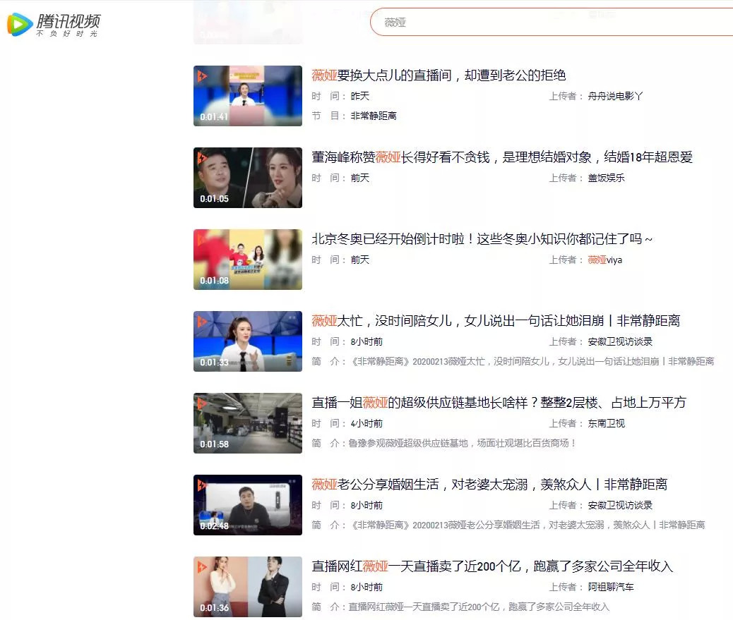733x620 pixels.
Task: Open video title 直播网红薇娅一天直播卖了近200个亿
Action: [492, 566]
